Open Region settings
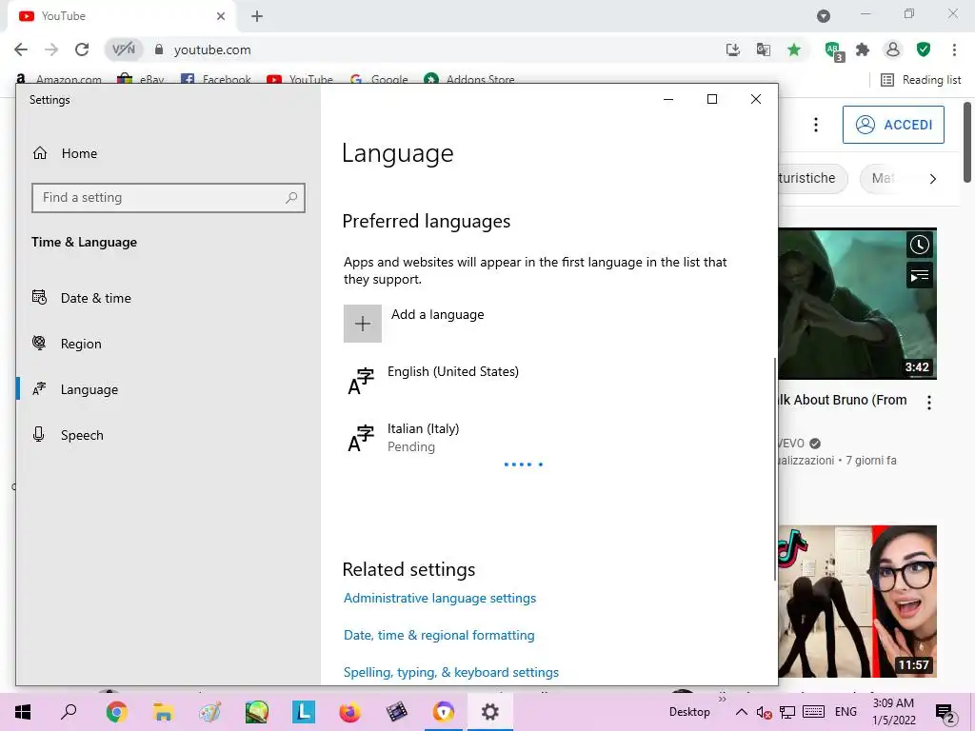The height and width of the screenshot is (731, 975). (x=67, y=343)
